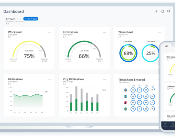This screenshot has width=175, height=138.
Task: Open the Workload widget's three-dot menu
Action: tap(49, 32)
